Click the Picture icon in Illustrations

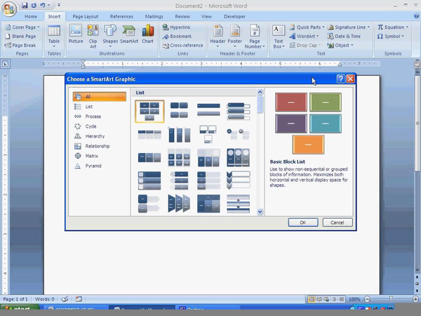coord(75,32)
